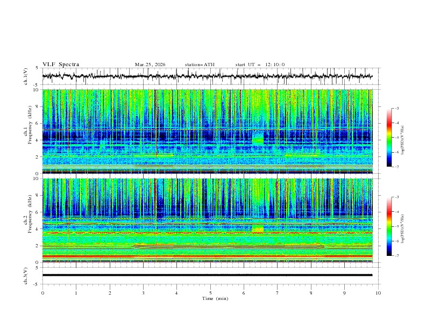Click the Mar.25, 2026 date label
This screenshot has width=426, height=329.
(x=150, y=65)
